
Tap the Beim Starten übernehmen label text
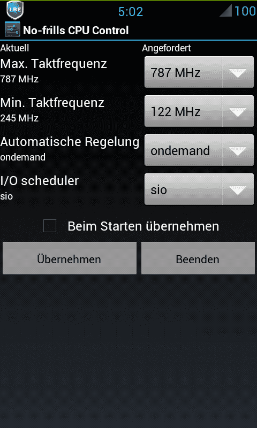(x=143, y=226)
